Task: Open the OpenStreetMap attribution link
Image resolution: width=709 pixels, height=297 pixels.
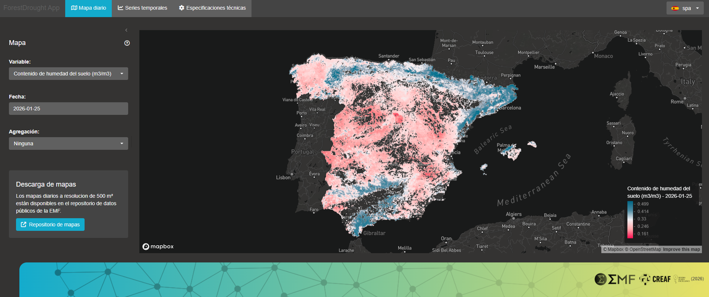Action: pos(643,249)
